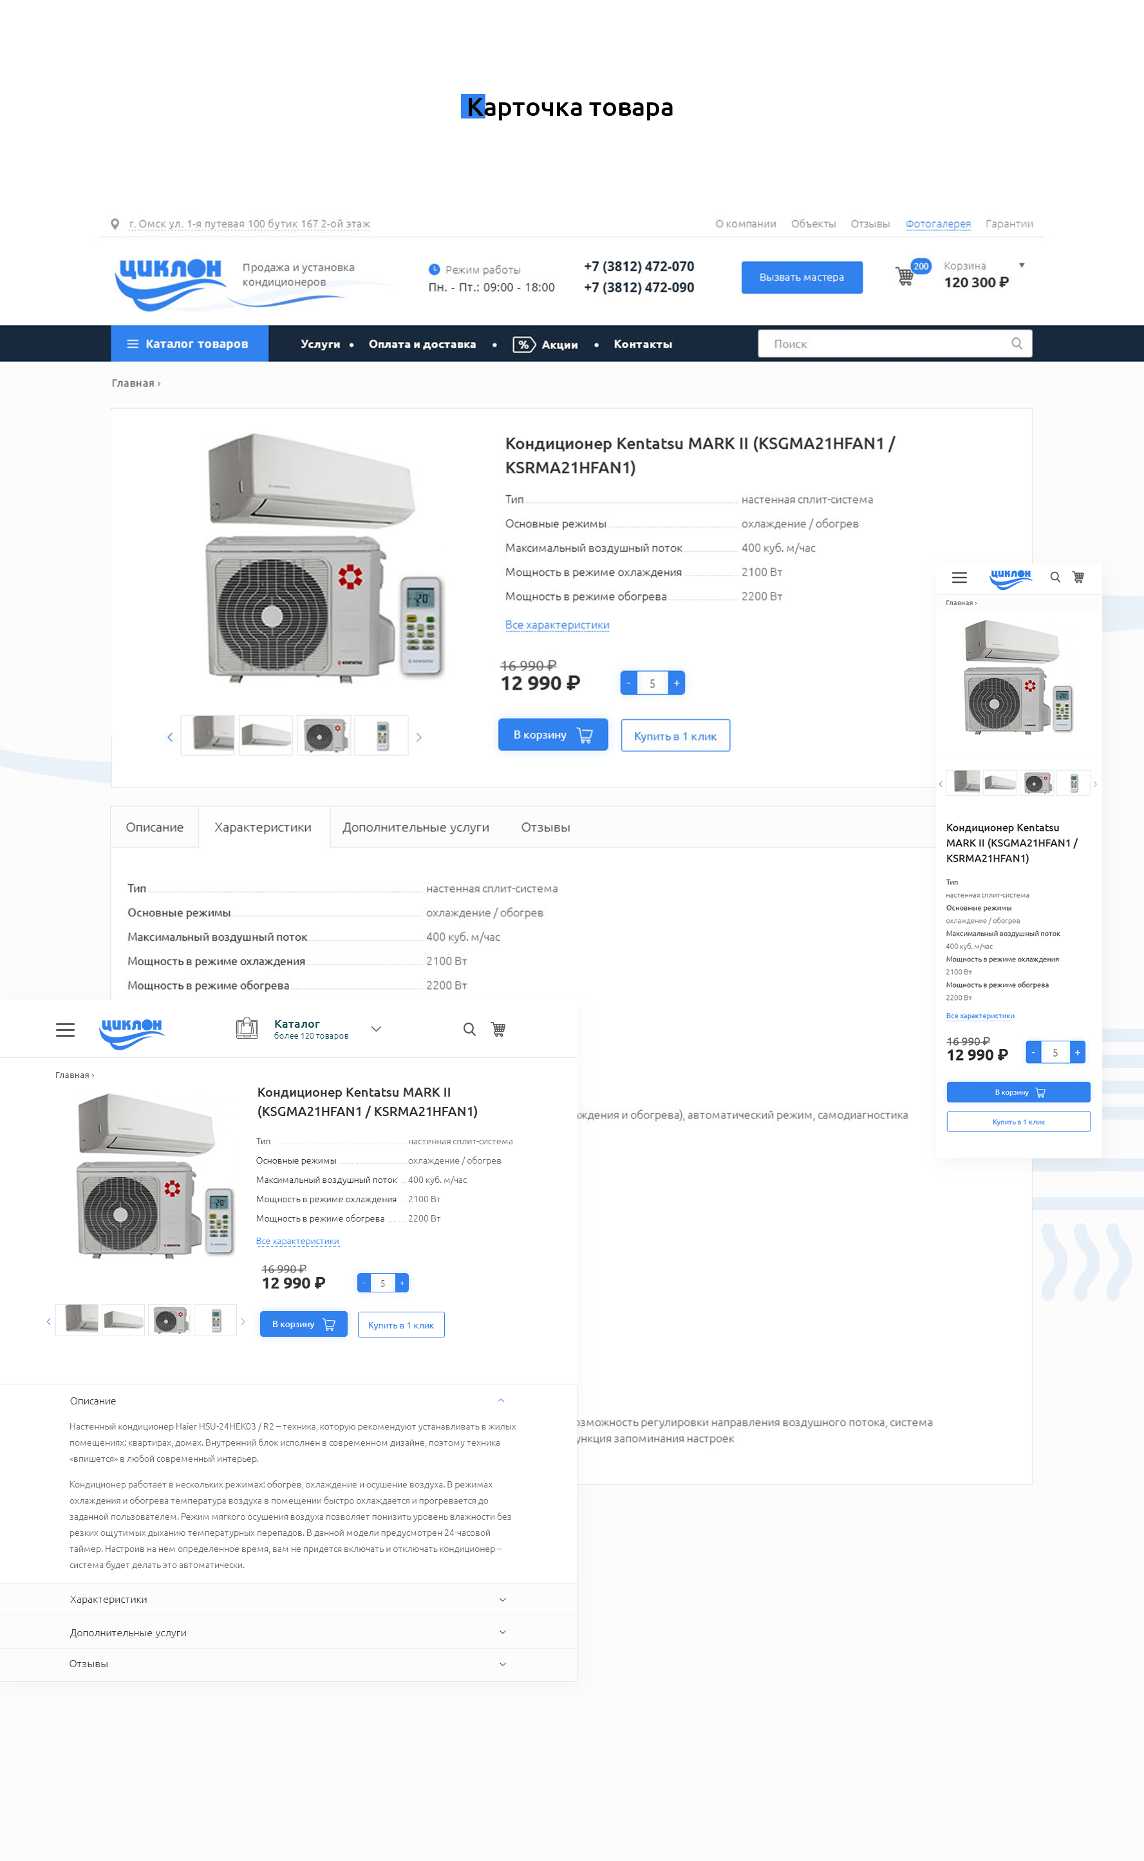Expand the tablet Каталог dropdown chevron
Image resolution: width=1144 pixels, height=1861 pixels.
tap(376, 1029)
